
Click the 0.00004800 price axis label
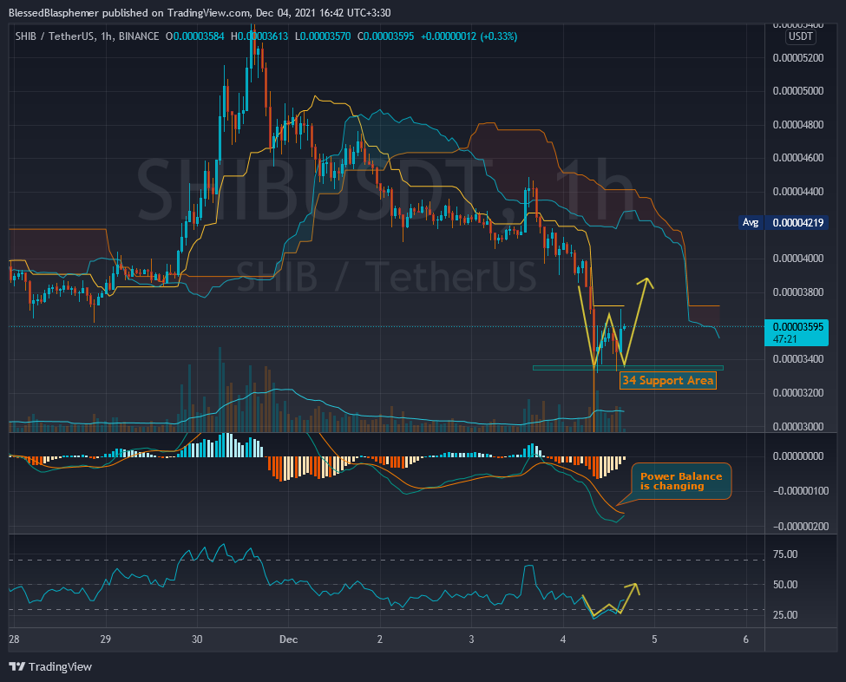coord(798,125)
